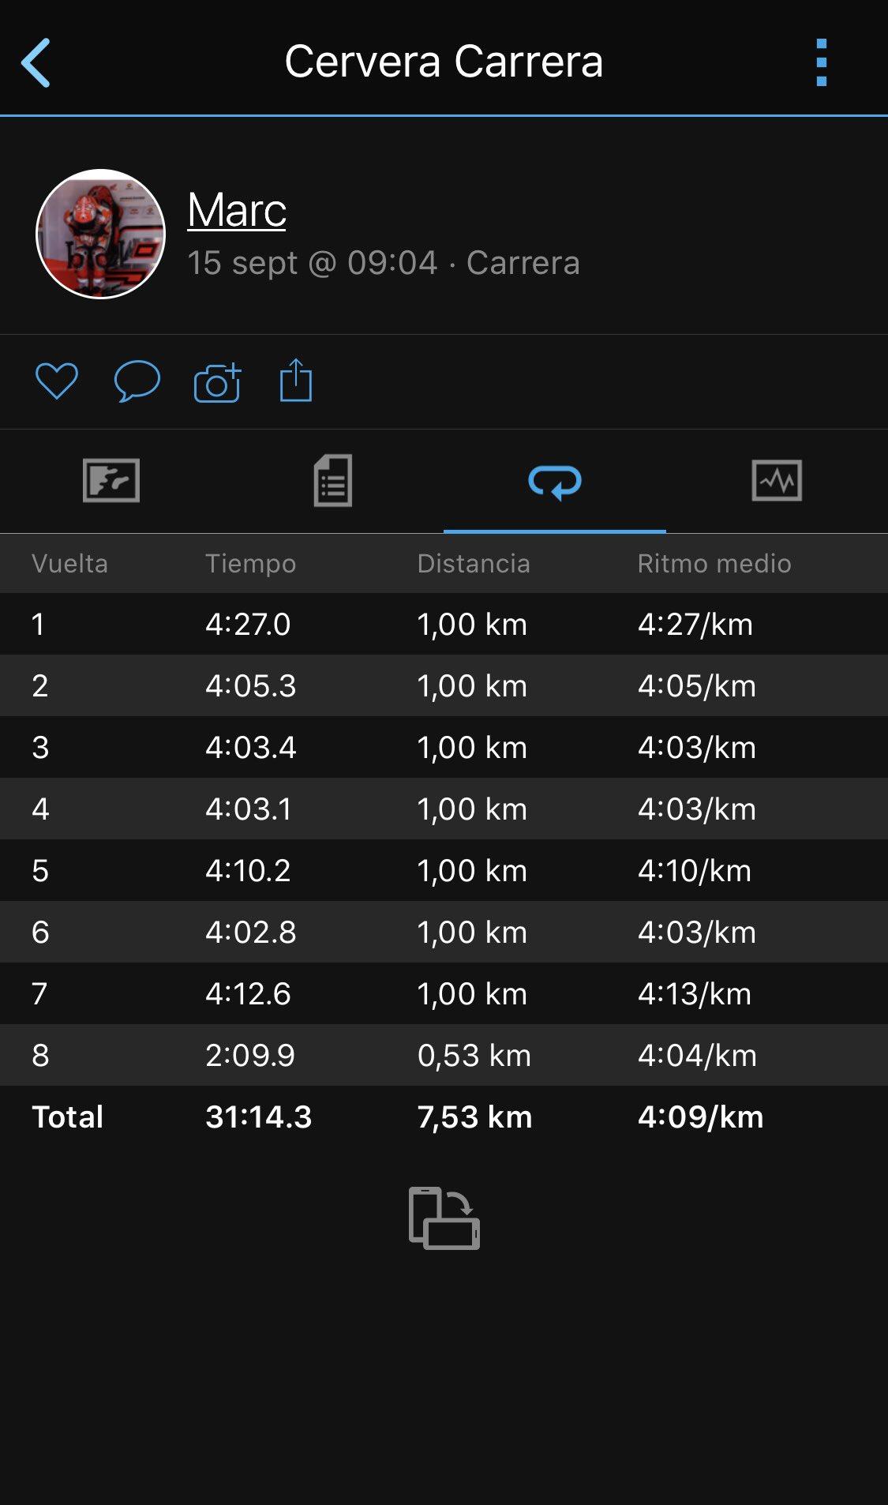Open Marc's profile picture
The height and width of the screenshot is (1505, 888).
(101, 234)
